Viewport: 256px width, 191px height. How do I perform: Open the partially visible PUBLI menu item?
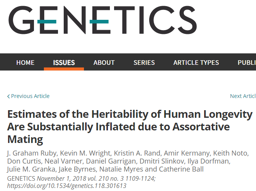pyautogui.click(x=247, y=63)
